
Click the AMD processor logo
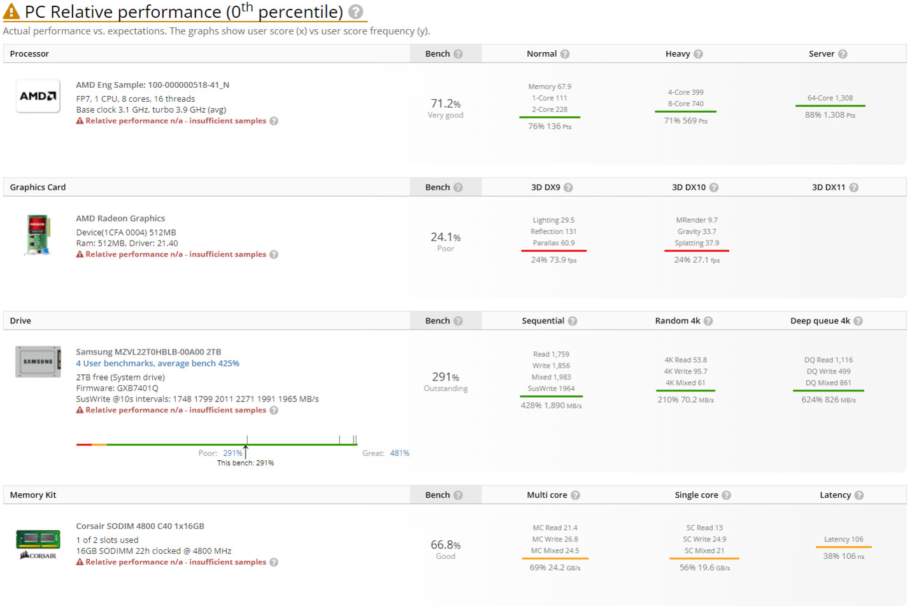point(38,96)
